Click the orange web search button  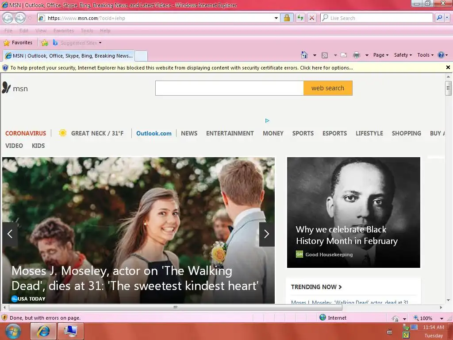click(328, 88)
